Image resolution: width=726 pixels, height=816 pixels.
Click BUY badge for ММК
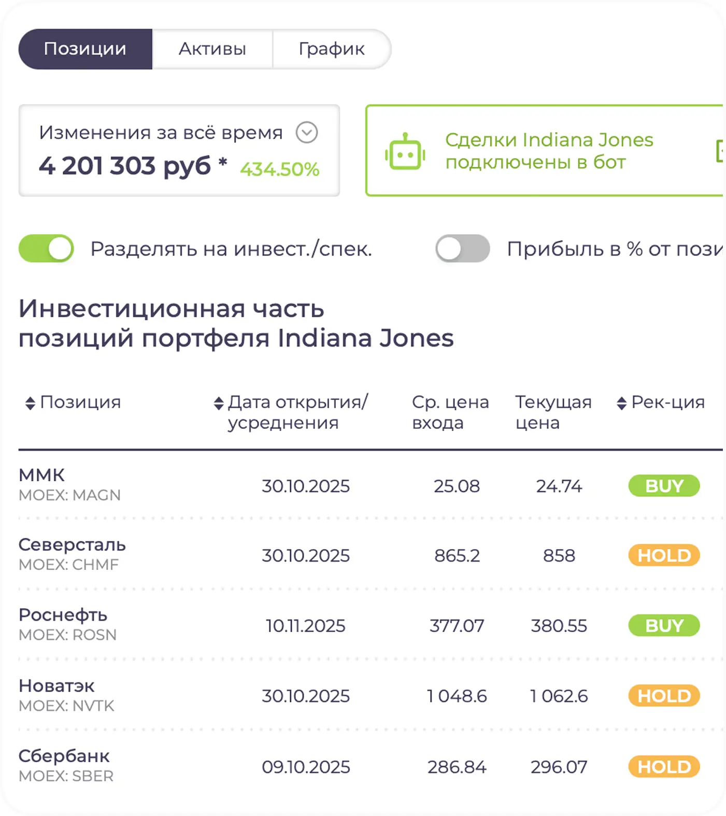(x=664, y=486)
